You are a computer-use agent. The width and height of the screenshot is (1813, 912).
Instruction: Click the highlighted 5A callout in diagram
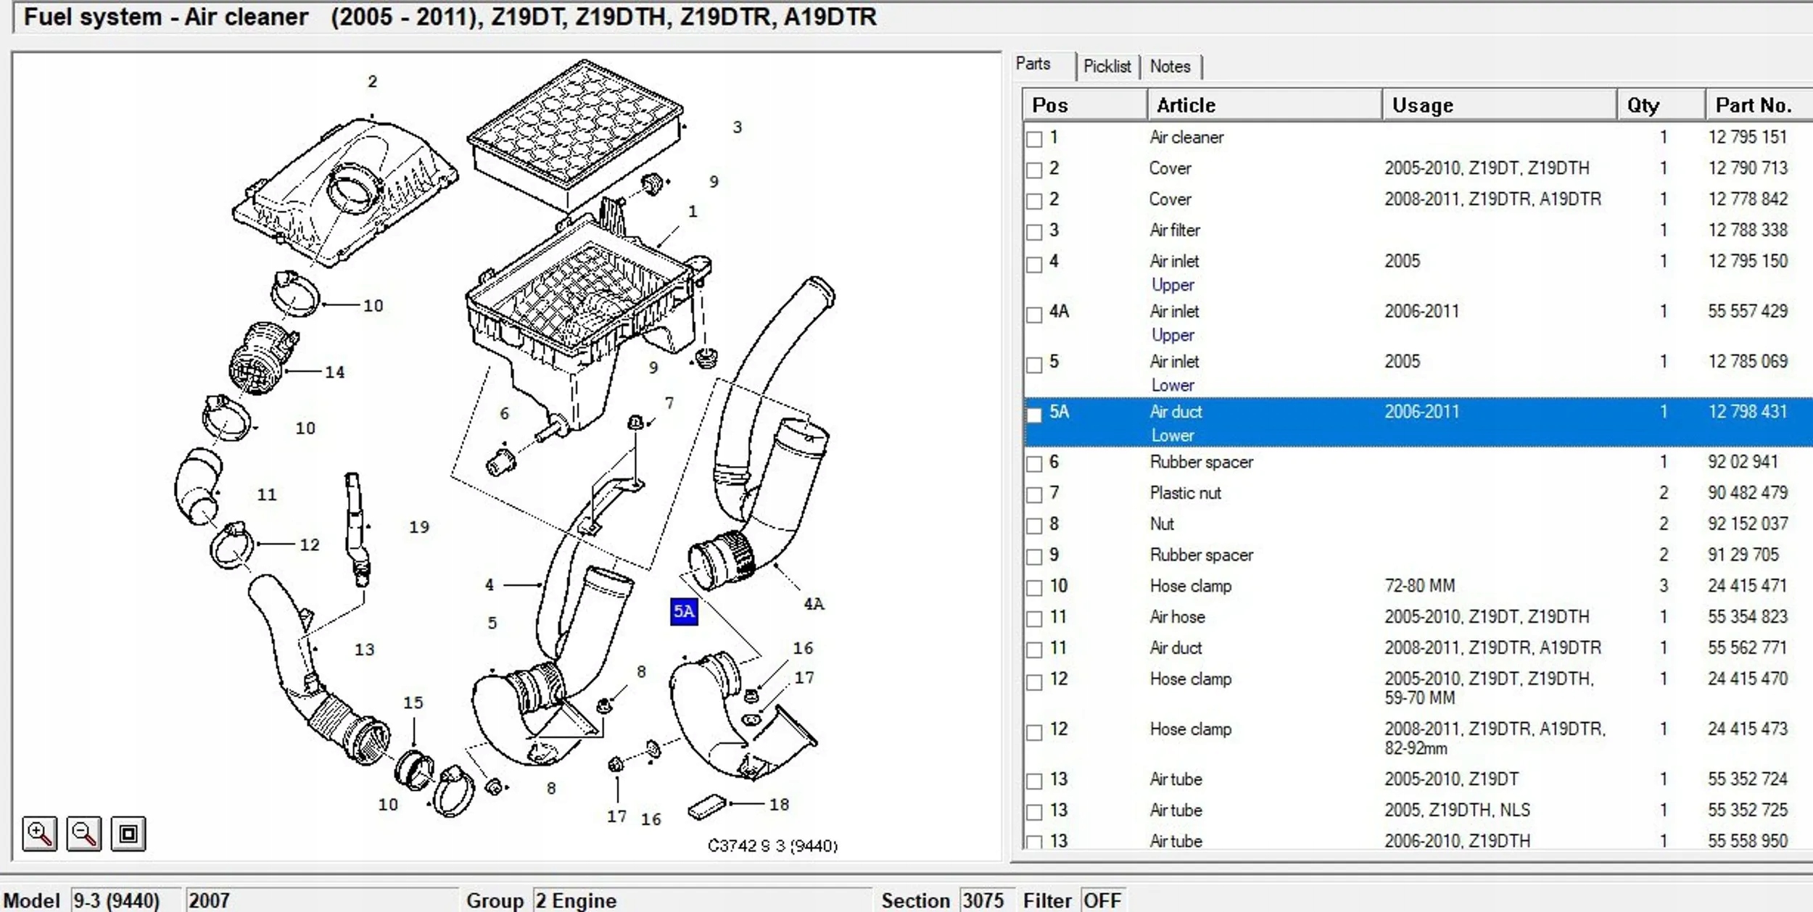[x=683, y=611]
